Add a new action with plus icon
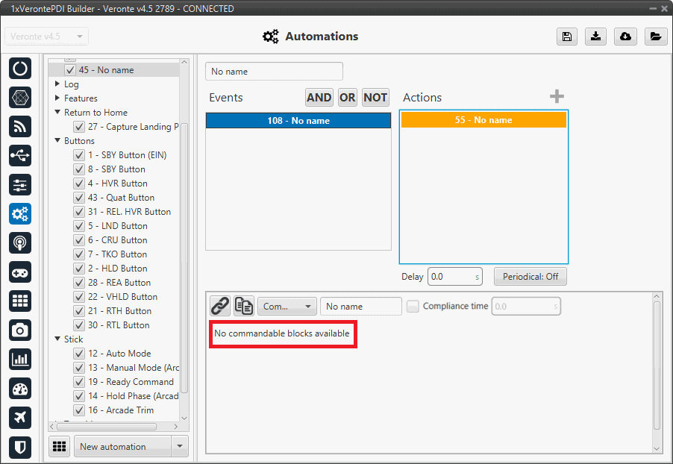 click(x=557, y=97)
